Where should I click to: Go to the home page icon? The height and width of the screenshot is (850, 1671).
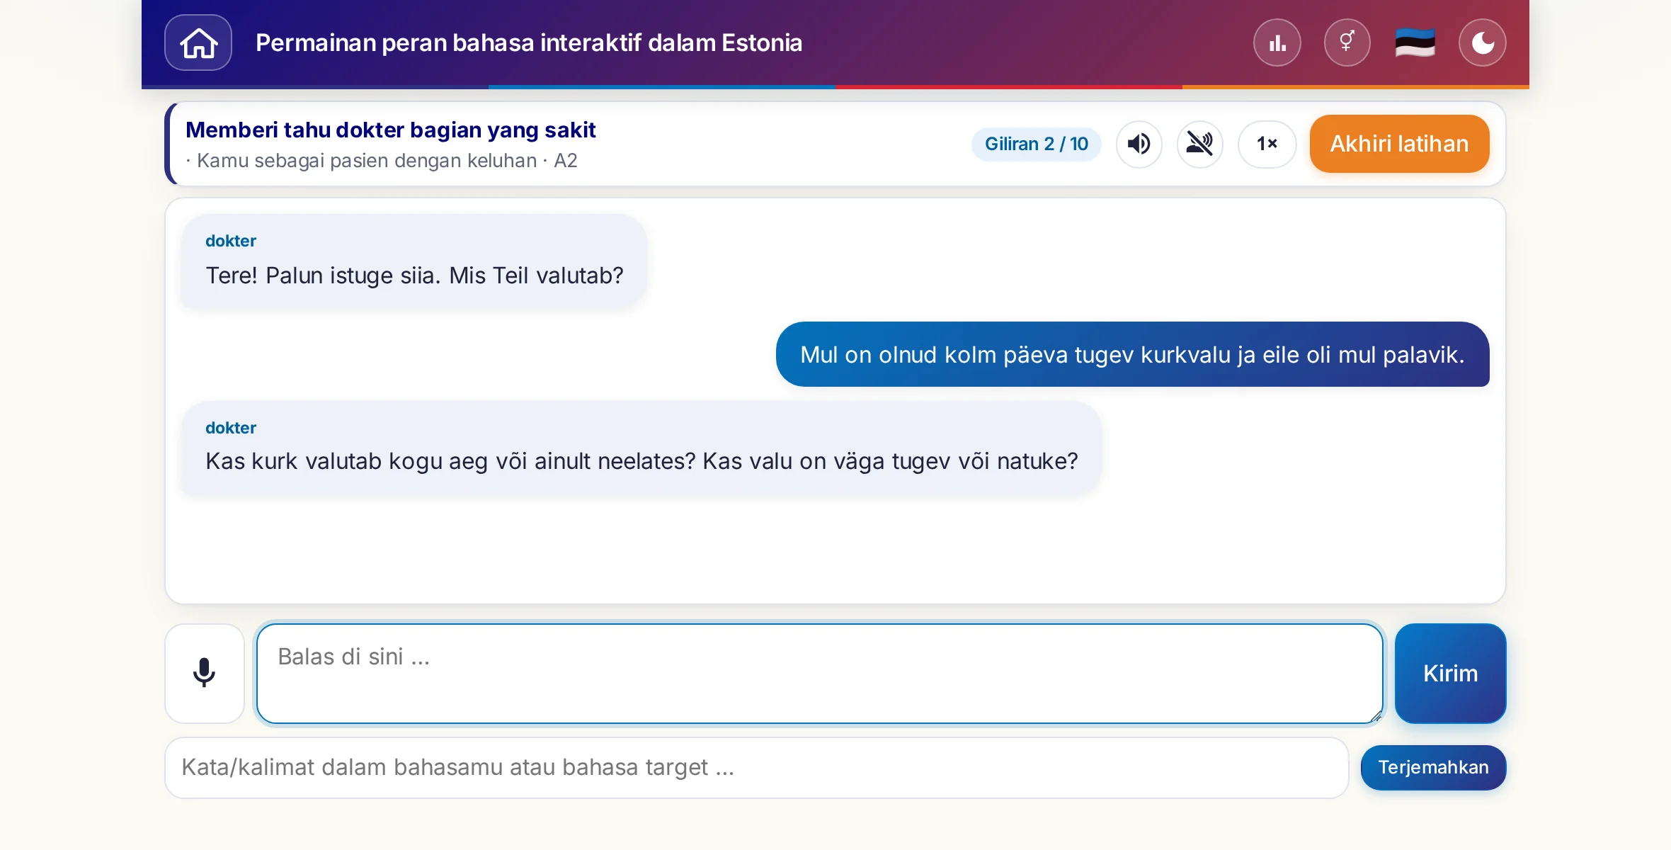pyautogui.click(x=198, y=42)
